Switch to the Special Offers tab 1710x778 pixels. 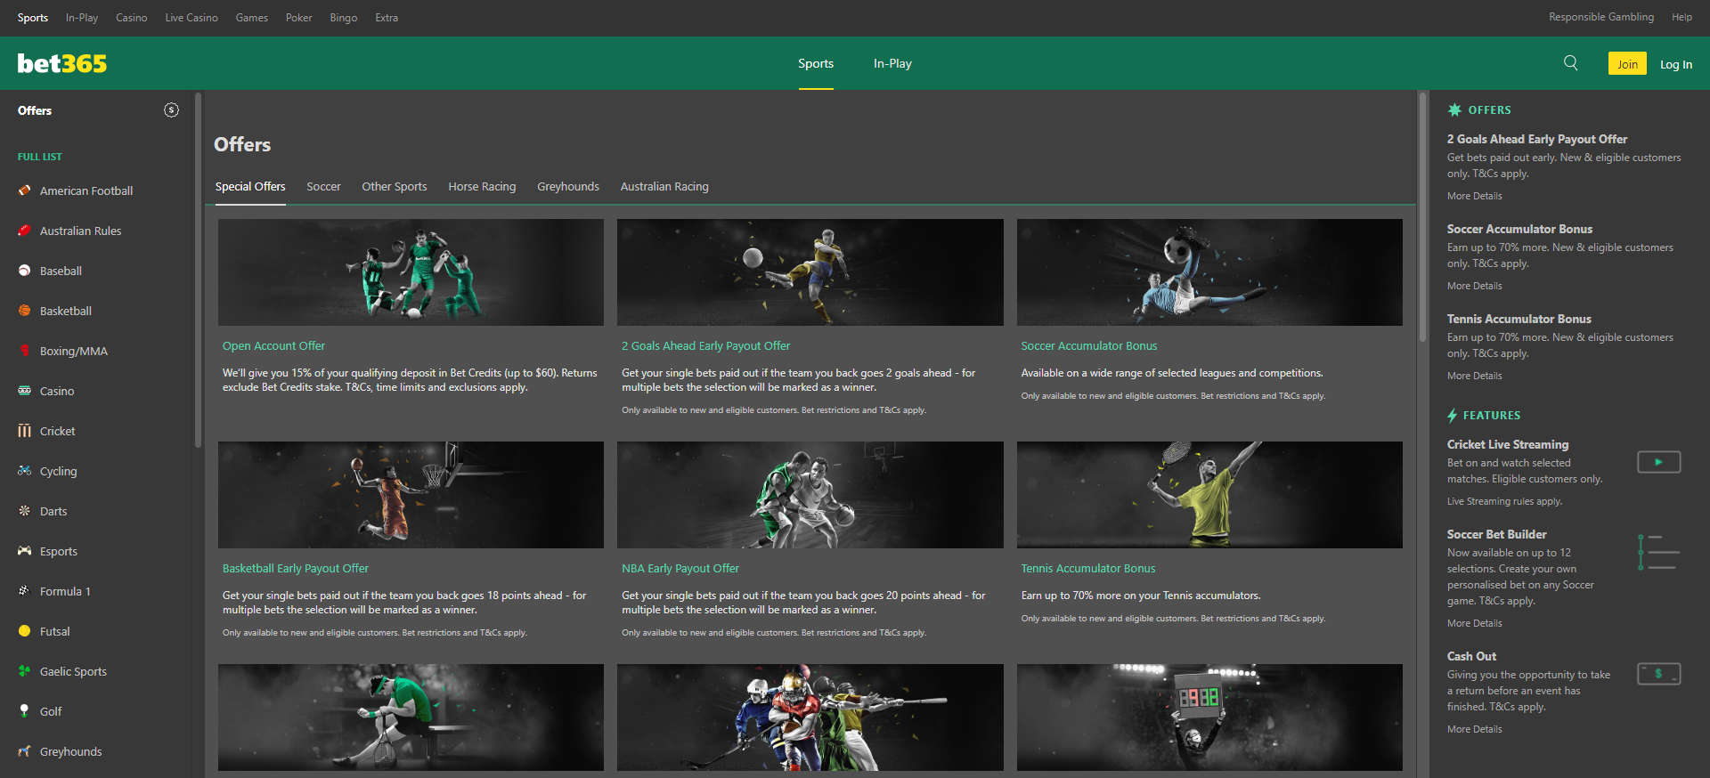[x=250, y=187]
